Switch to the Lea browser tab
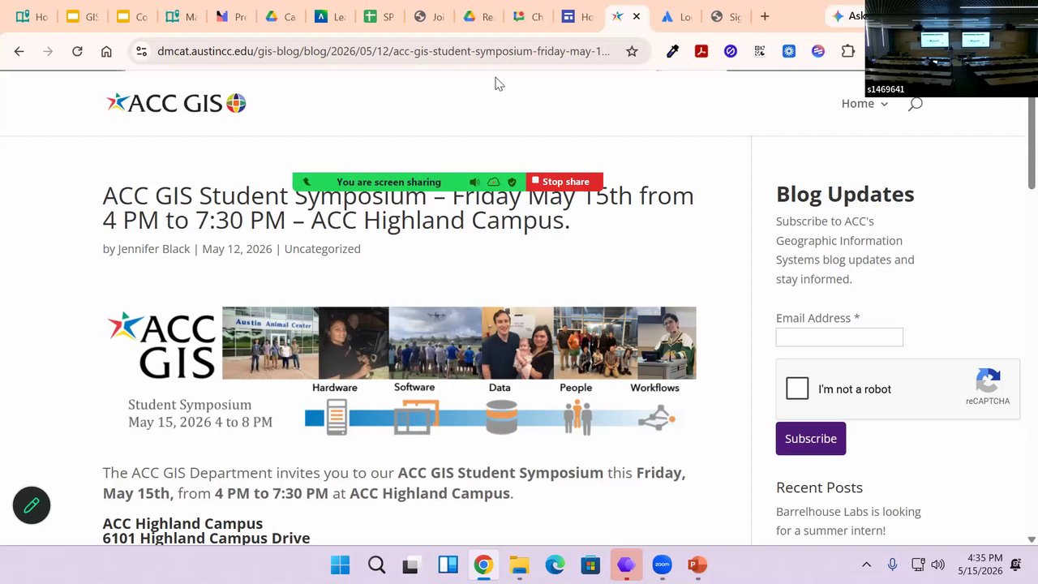The width and height of the screenshot is (1038, 584). (x=329, y=16)
